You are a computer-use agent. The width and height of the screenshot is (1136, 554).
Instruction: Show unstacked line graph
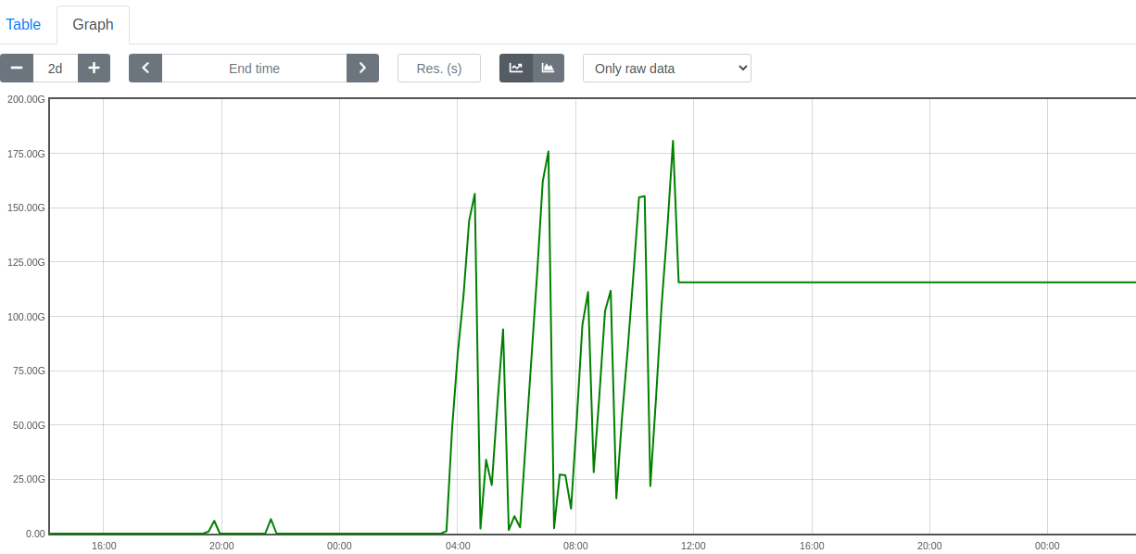516,68
